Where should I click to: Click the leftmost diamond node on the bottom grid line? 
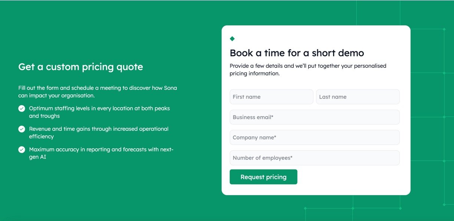pyautogui.click(x=305, y=208)
